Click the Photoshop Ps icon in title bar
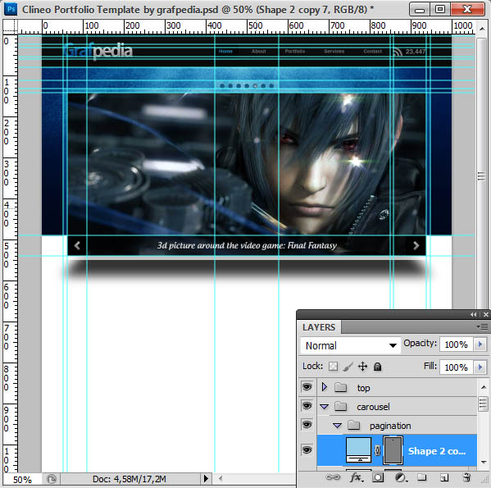 tap(11, 9)
